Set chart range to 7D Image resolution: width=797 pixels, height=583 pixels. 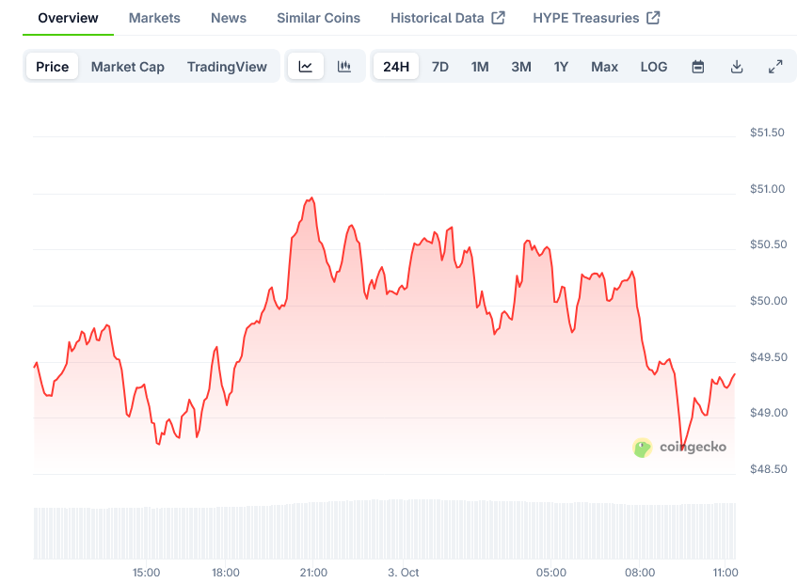tap(439, 67)
